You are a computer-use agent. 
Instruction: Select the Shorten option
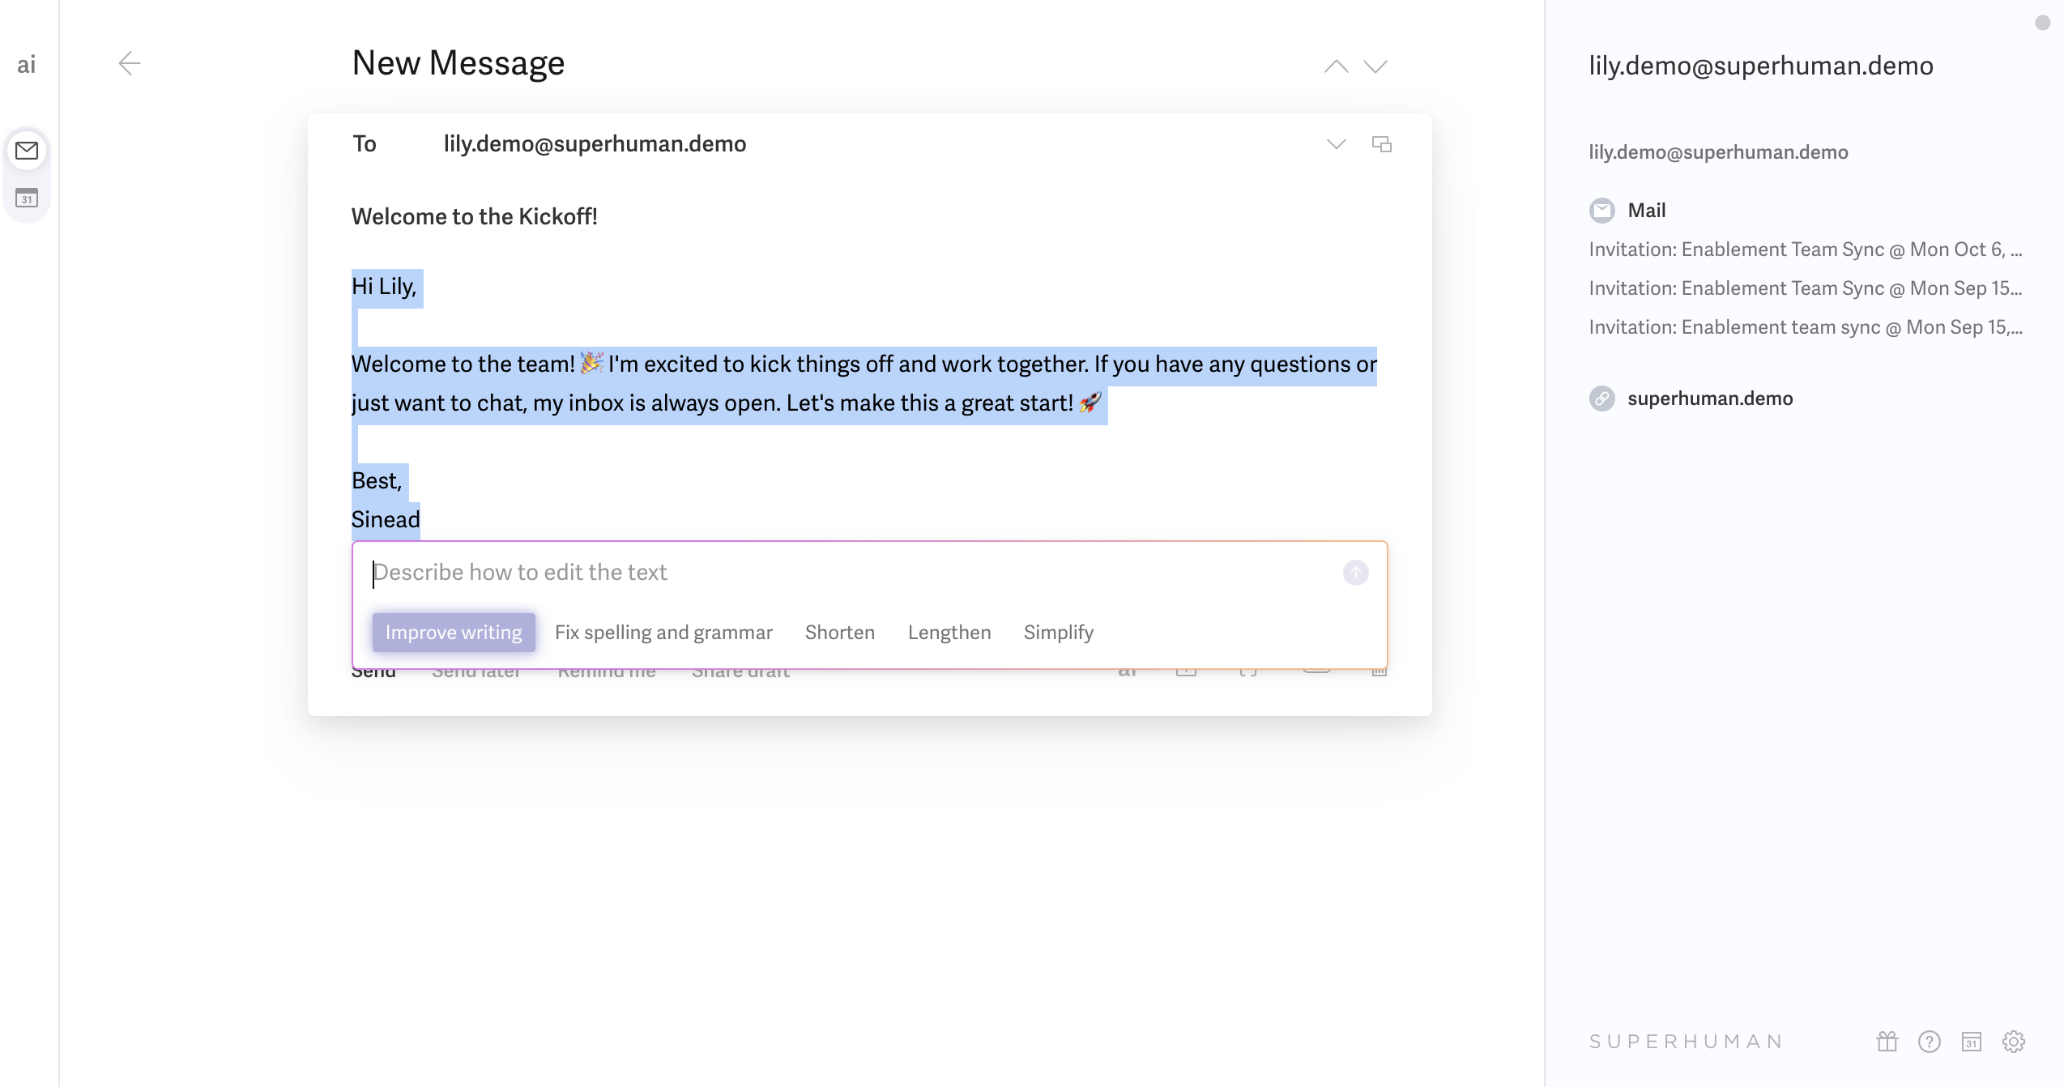(x=840, y=633)
